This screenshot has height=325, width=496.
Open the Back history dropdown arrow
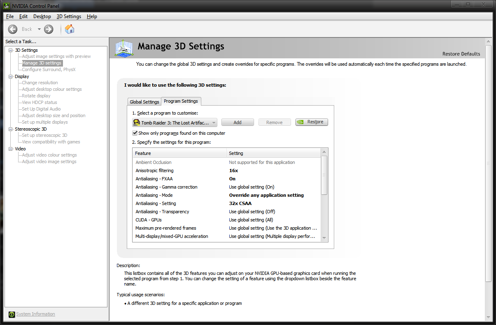pos(40,29)
